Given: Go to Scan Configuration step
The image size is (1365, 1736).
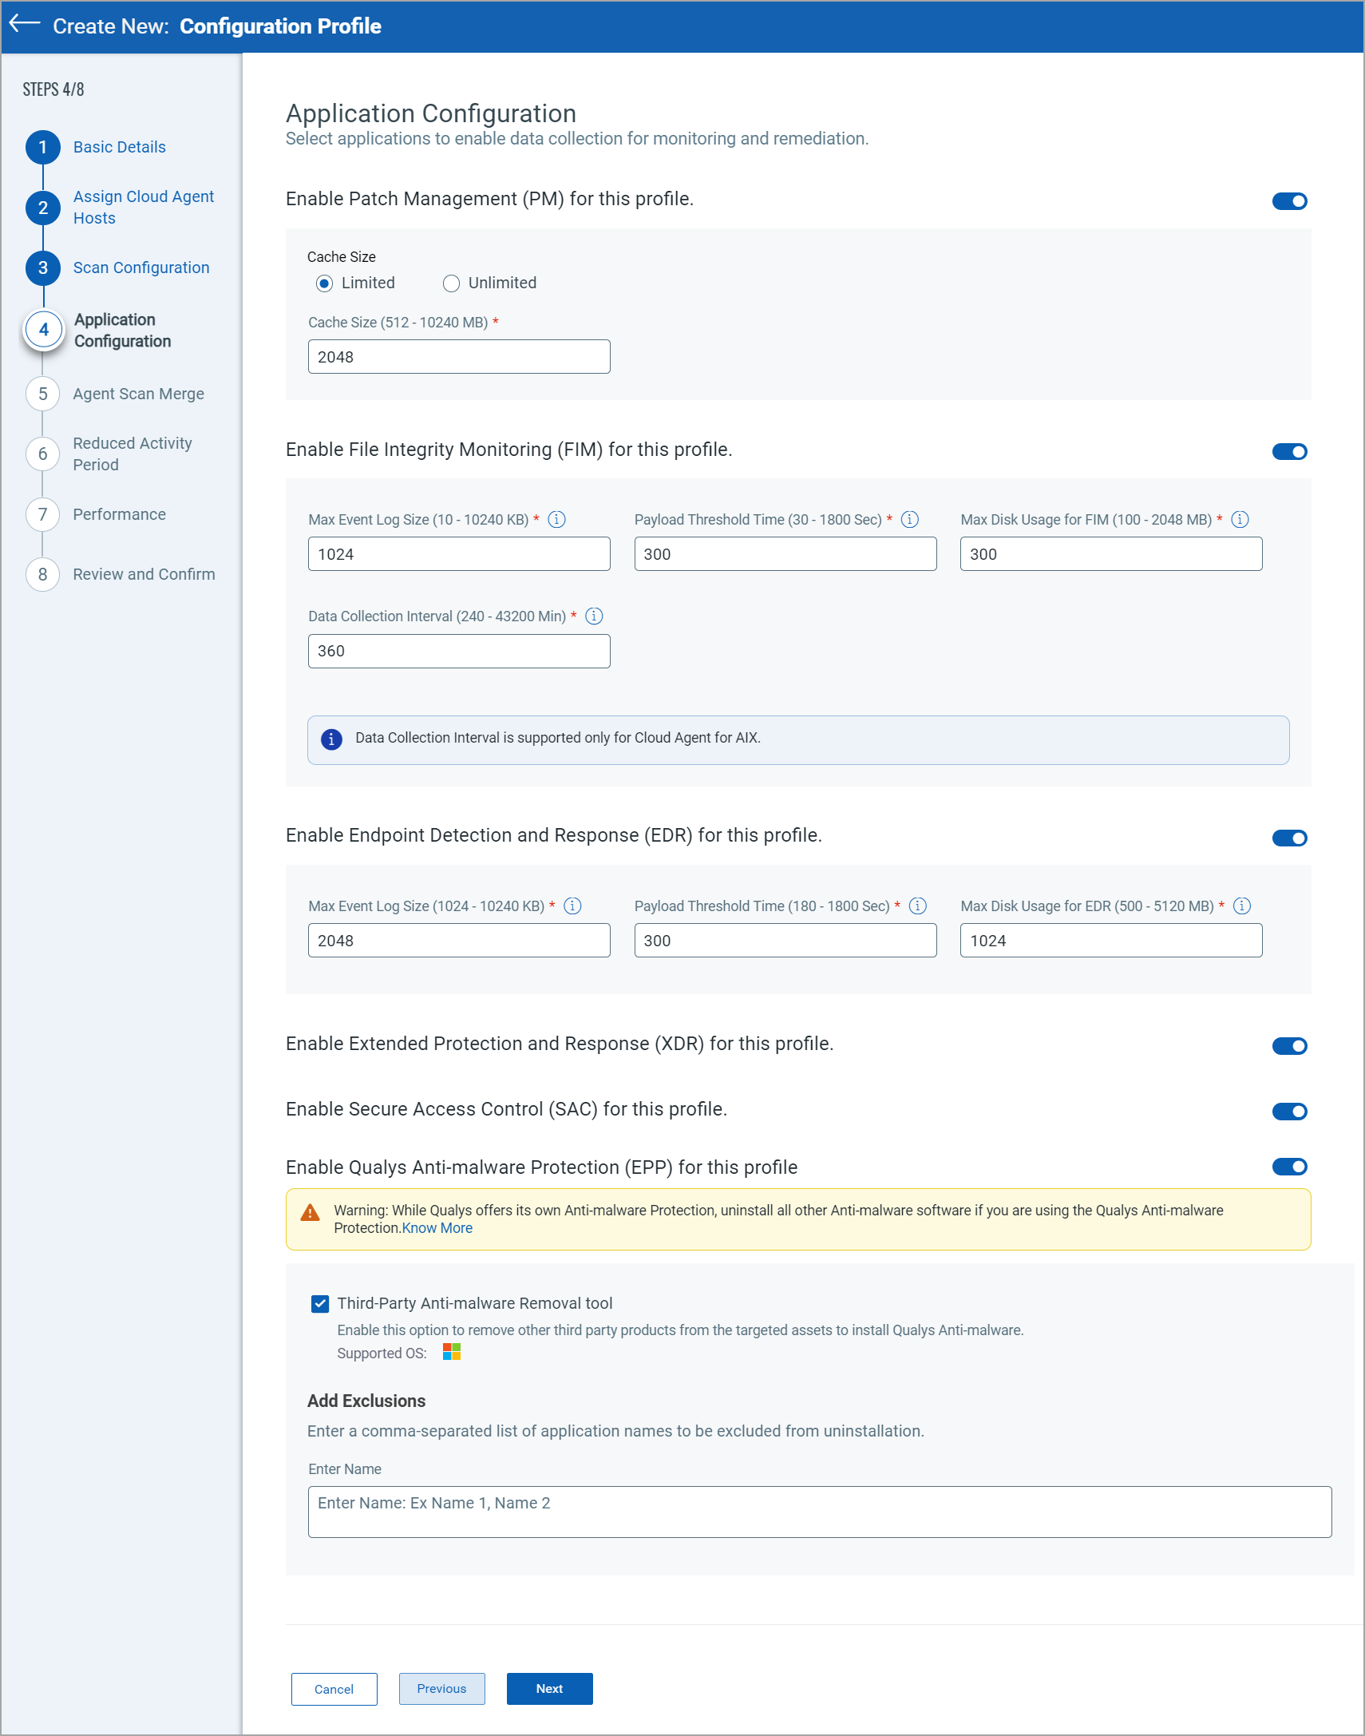Looking at the screenshot, I should [141, 268].
